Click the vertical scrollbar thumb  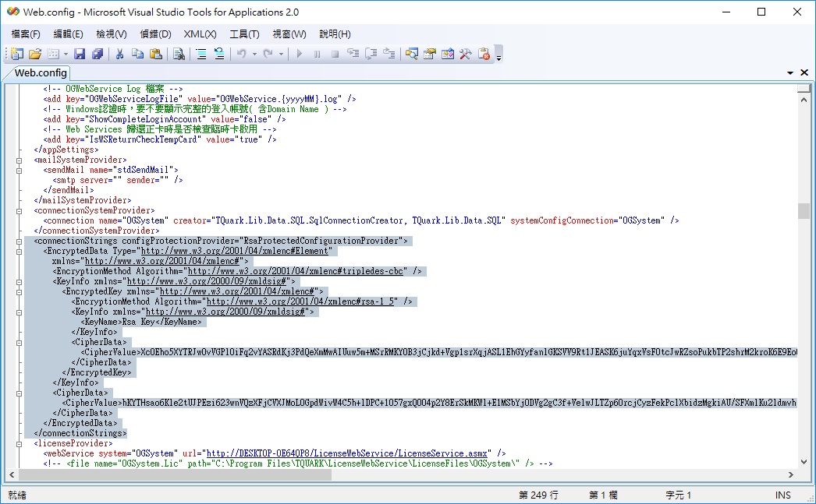[804, 211]
